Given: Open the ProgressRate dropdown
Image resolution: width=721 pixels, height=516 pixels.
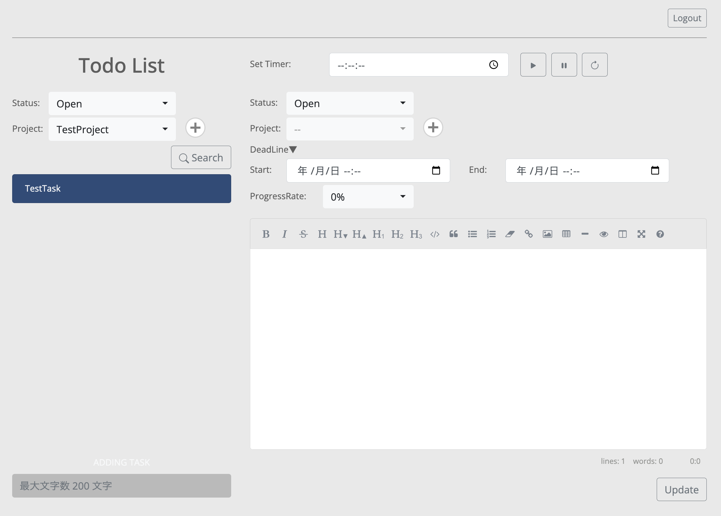Looking at the screenshot, I should tap(368, 196).
